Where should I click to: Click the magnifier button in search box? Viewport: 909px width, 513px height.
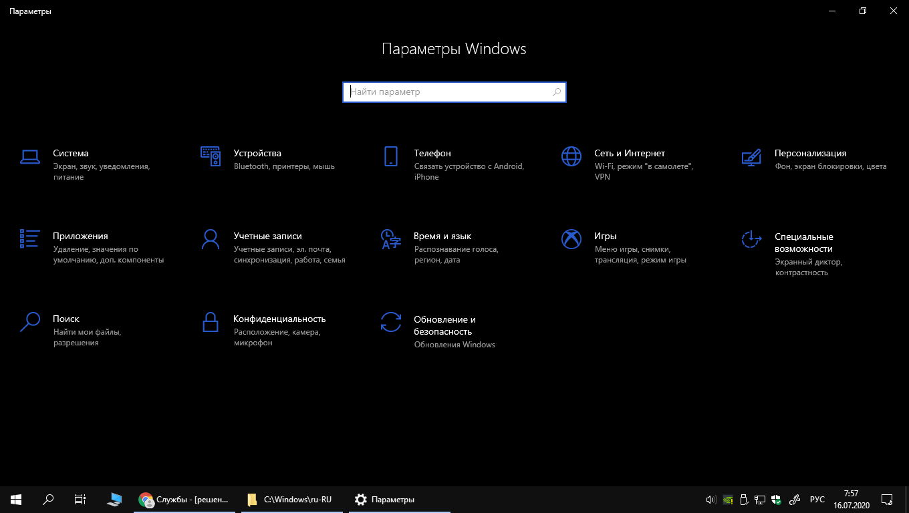tap(557, 92)
